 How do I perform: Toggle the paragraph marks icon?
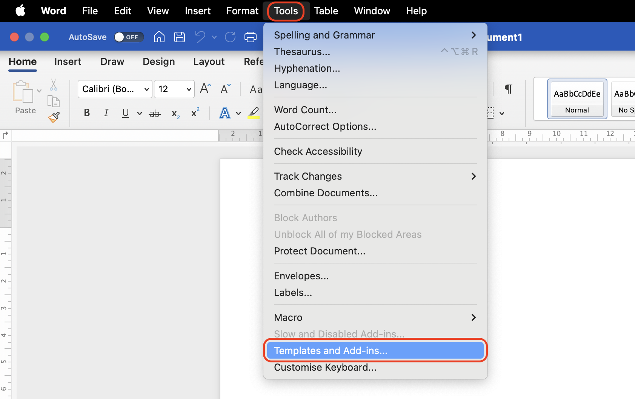pos(509,89)
